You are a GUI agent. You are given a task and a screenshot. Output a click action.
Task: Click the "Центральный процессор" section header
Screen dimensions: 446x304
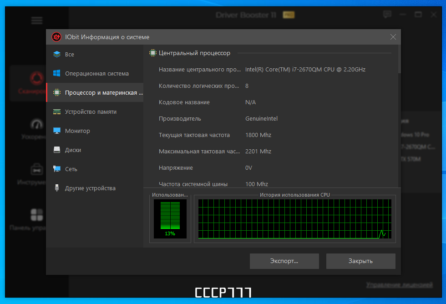point(195,53)
